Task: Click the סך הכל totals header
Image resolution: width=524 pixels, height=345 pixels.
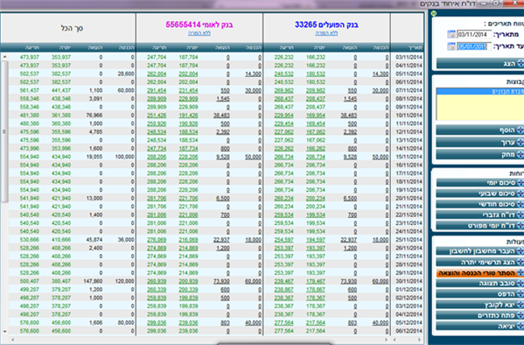Action: (72, 28)
